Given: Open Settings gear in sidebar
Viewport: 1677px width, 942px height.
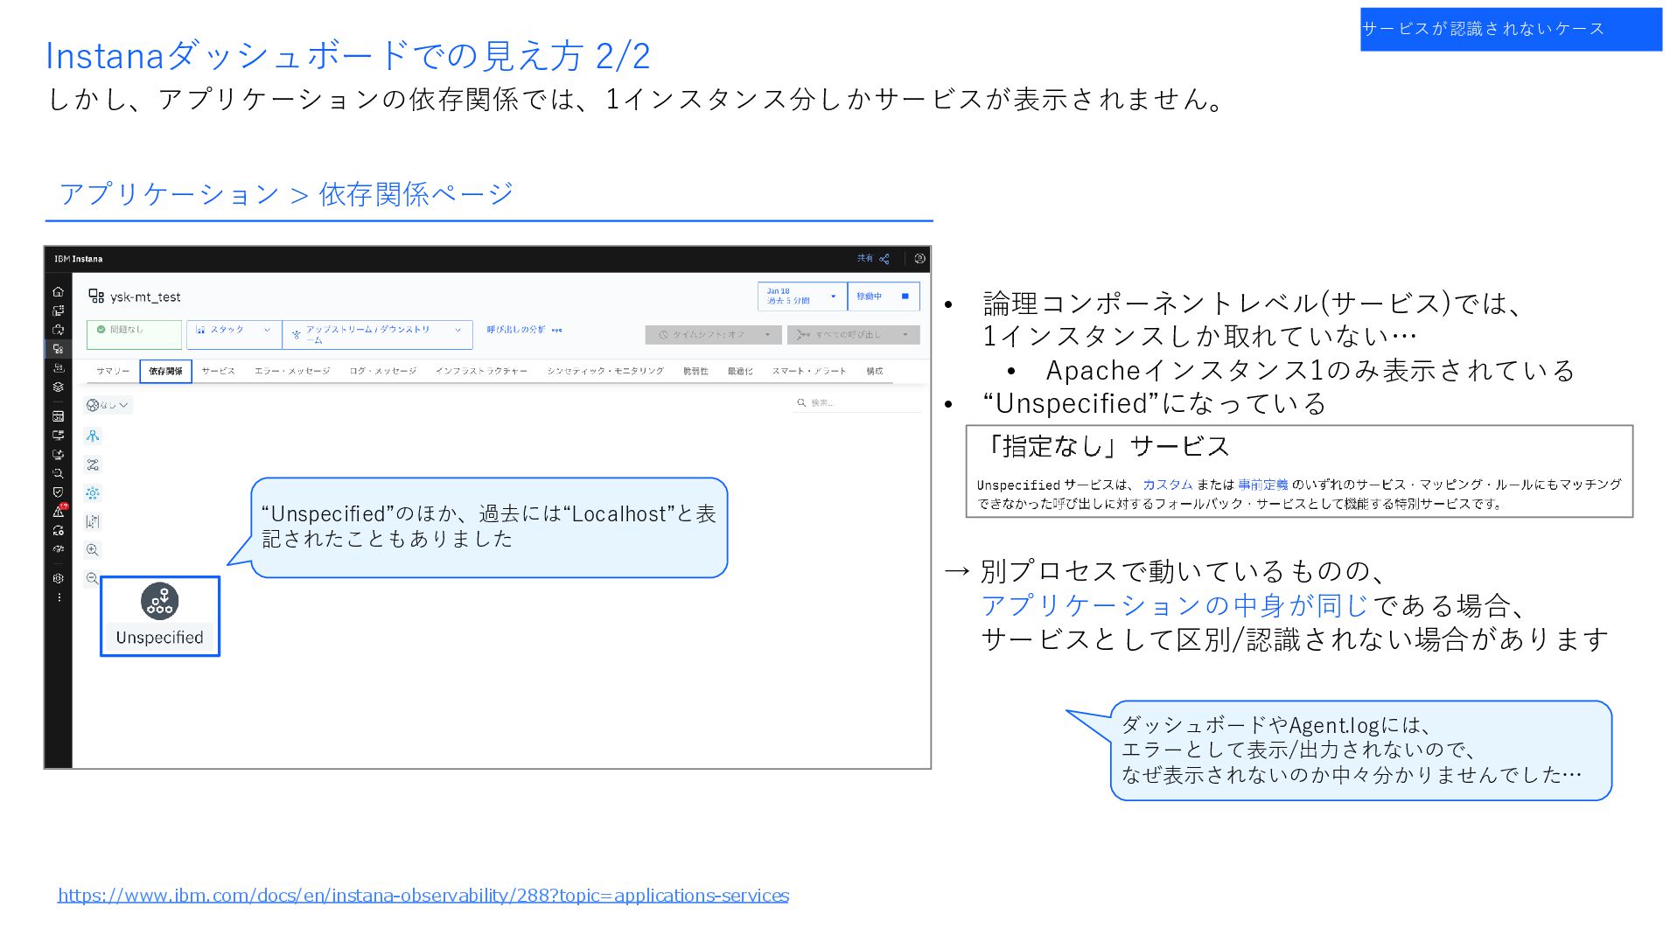Looking at the screenshot, I should coord(58,578).
